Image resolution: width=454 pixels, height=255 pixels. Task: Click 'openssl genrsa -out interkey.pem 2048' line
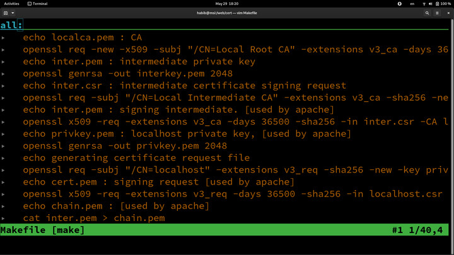pos(128,74)
